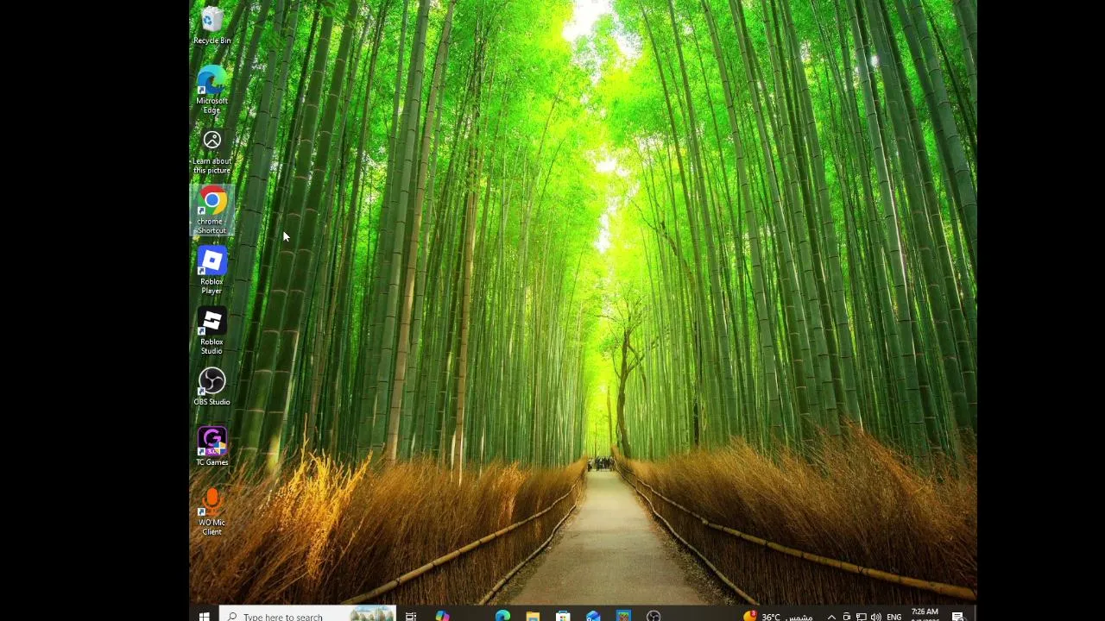
Task: Select the Roblox Player desktop icon
Action: (212, 271)
